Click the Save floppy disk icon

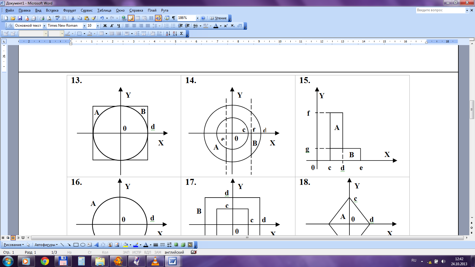pos(20,18)
